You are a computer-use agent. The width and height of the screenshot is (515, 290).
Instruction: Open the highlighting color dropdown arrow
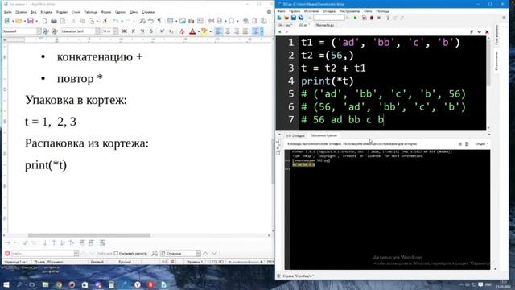coord(210,31)
